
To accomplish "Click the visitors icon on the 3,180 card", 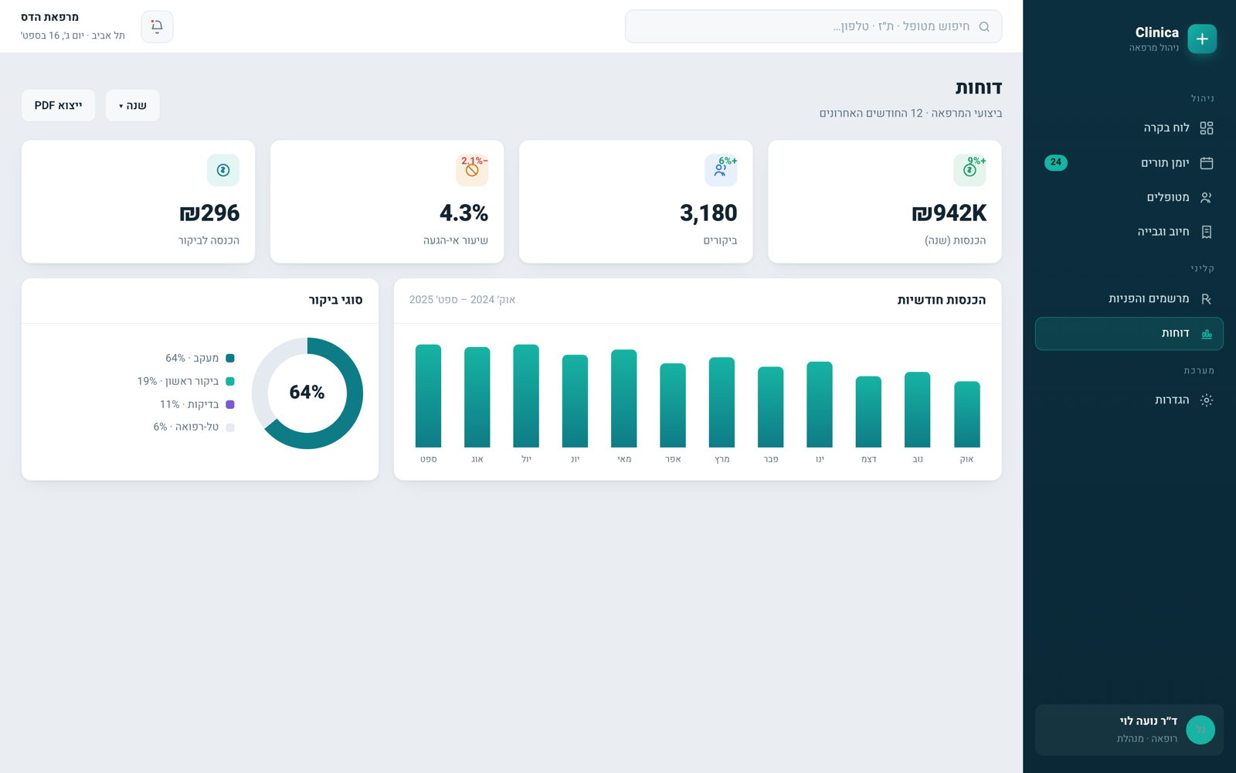I will [x=721, y=170].
